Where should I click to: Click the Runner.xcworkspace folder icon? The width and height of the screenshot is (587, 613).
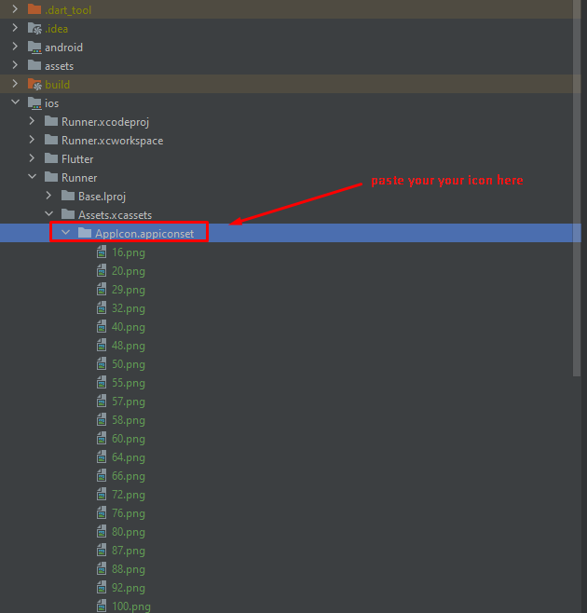pyautogui.click(x=51, y=140)
